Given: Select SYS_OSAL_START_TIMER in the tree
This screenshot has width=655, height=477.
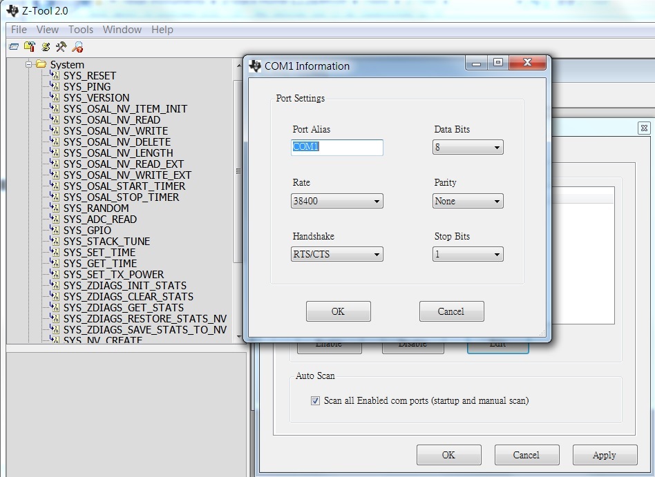Looking at the screenshot, I should click(124, 186).
